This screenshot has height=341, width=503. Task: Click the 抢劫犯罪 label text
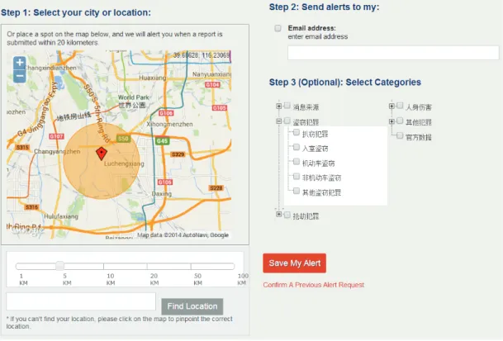[306, 215]
